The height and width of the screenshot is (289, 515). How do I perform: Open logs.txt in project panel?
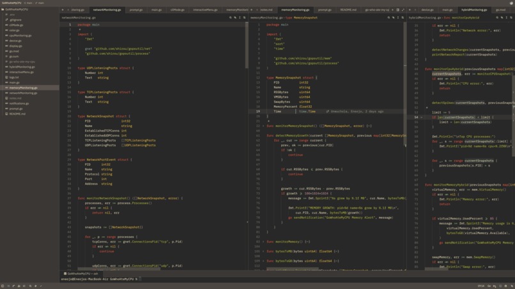point(14,77)
